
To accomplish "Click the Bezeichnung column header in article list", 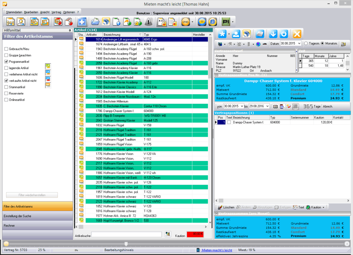I will [x=123, y=35].
